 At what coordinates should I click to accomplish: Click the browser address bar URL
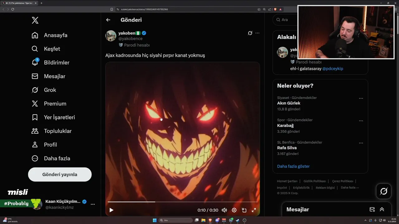[x=144, y=9]
